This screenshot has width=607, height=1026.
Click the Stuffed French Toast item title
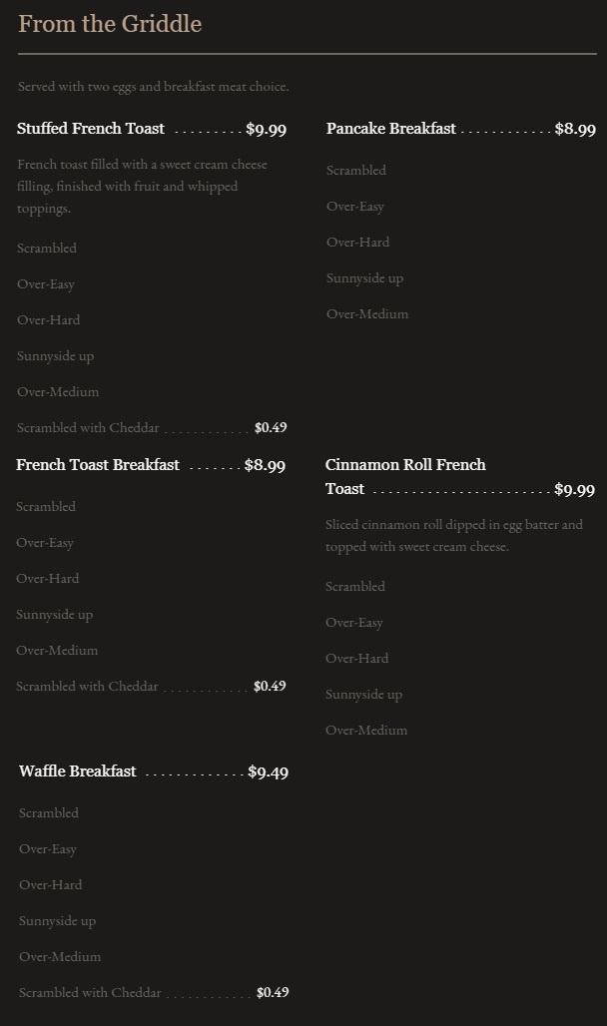point(91,129)
